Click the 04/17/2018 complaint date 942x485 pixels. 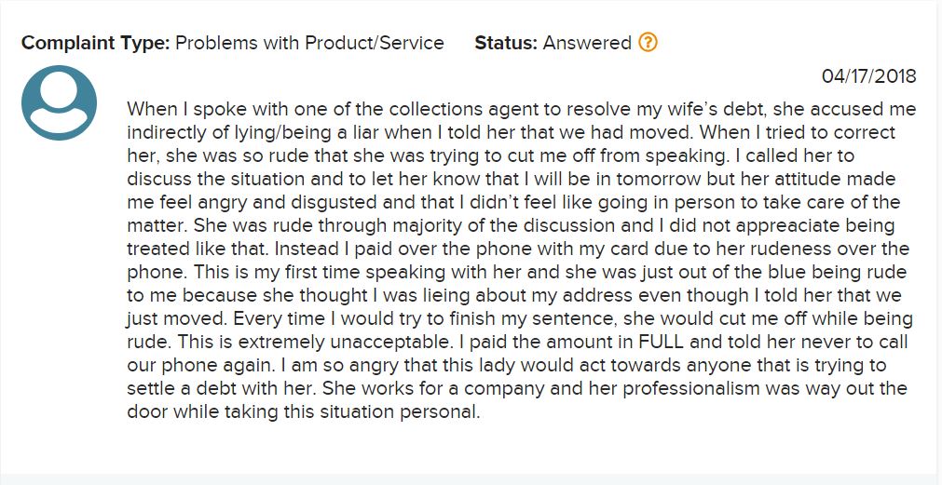tap(868, 76)
